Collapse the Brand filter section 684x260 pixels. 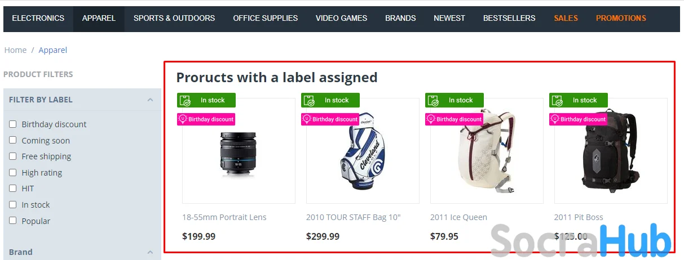pyautogui.click(x=150, y=253)
